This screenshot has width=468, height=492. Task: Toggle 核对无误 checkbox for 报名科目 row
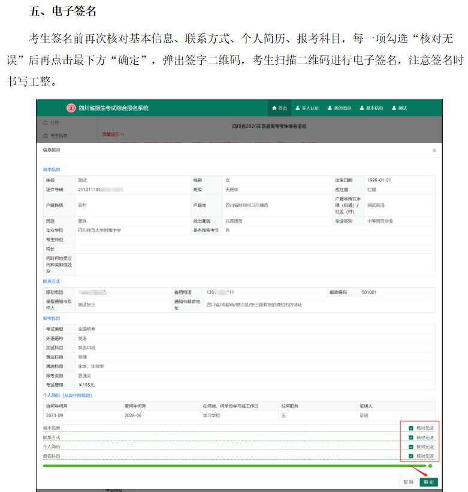[x=410, y=456]
